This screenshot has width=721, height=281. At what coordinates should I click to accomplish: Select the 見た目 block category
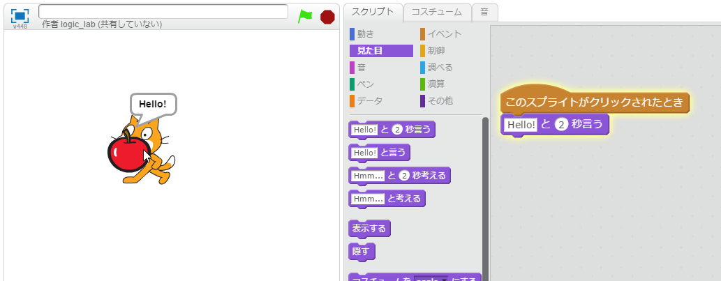pyautogui.click(x=381, y=50)
